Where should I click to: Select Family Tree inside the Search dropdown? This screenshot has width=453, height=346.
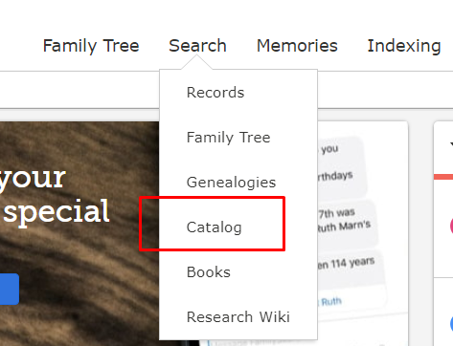click(x=229, y=138)
